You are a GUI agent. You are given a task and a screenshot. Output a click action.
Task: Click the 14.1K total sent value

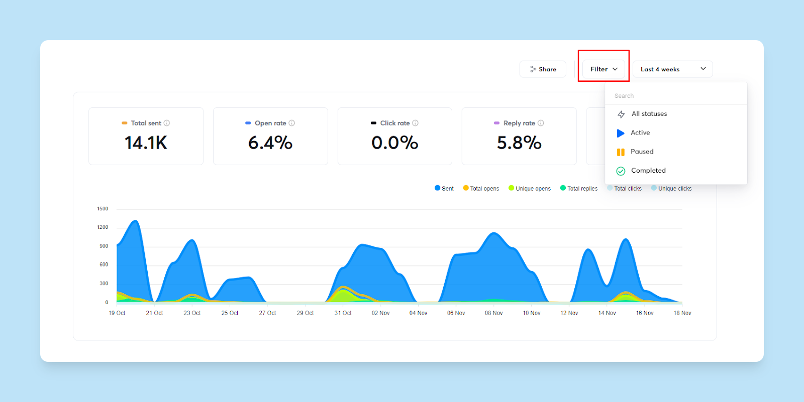(x=146, y=143)
